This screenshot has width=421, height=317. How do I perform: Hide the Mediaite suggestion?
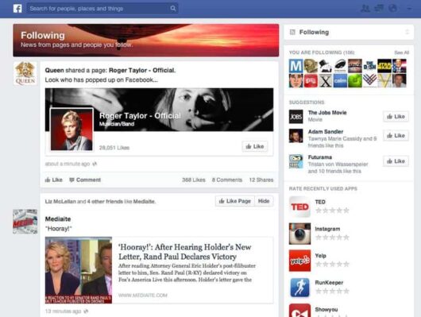tap(264, 201)
